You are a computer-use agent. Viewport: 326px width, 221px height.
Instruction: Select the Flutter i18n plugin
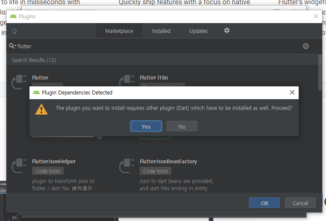click(154, 78)
